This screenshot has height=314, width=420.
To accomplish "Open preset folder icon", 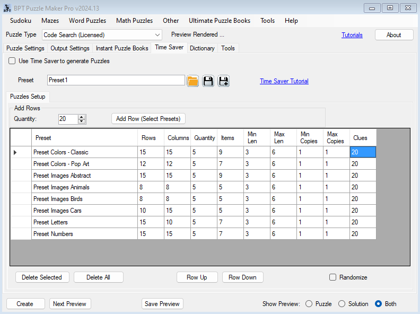I will point(192,81).
